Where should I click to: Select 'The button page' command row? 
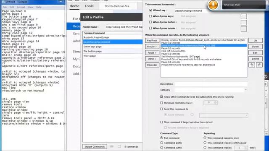point(113,51)
